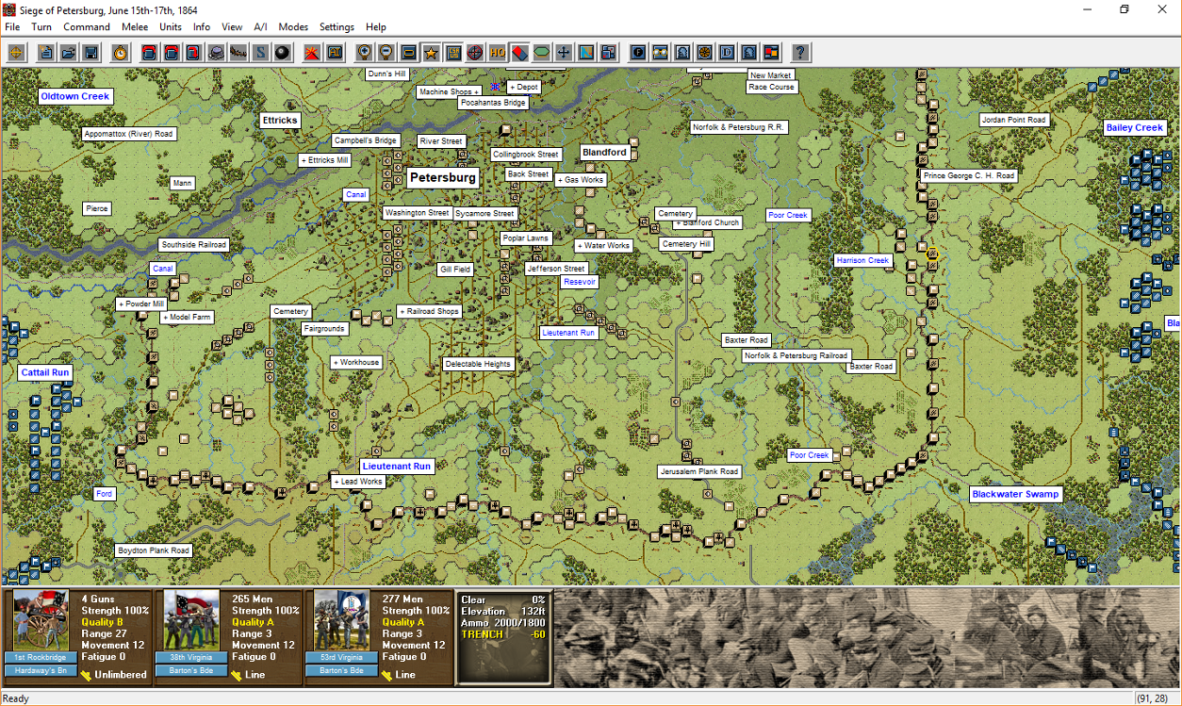The image size is (1182, 706).
Task: Open the Settings menu
Action: tap(337, 27)
